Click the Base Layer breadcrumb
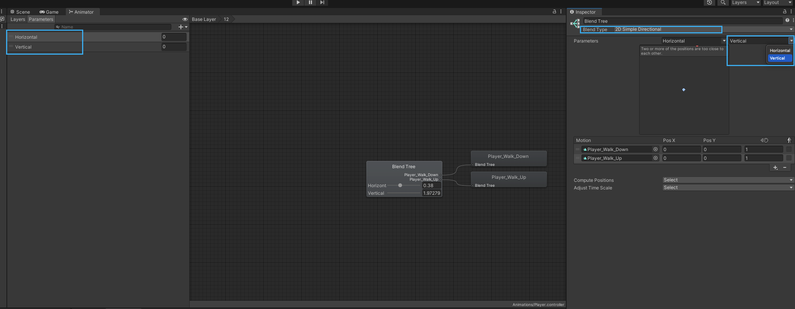This screenshot has width=795, height=309. [204, 19]
